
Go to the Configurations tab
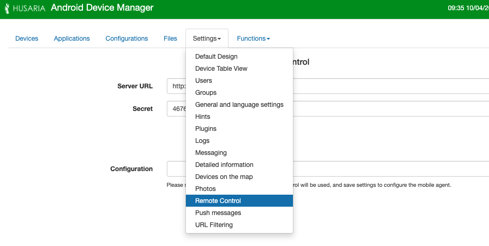[x=127, y=38]
